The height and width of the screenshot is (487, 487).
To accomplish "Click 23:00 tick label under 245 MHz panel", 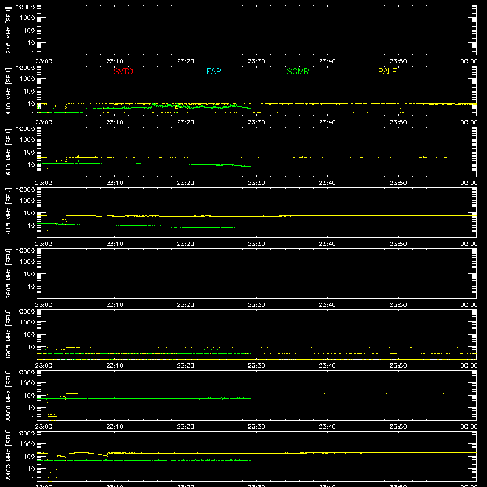I will pos(44,61).
